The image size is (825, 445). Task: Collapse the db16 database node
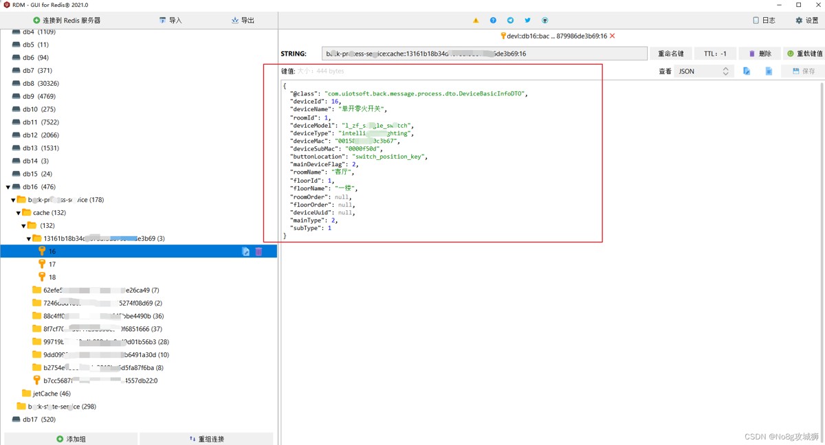8,187
